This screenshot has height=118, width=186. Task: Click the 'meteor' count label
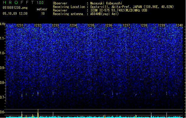(42, 9)
